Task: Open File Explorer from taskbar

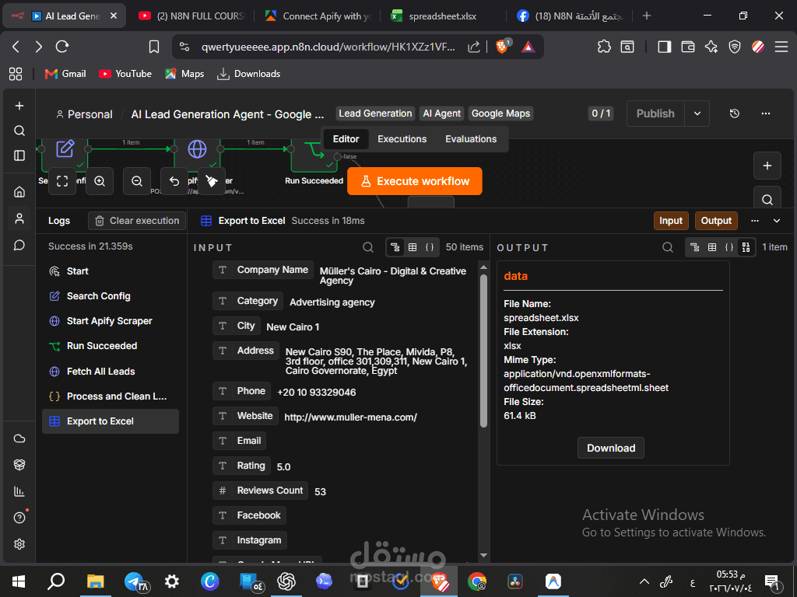Action: click(95, 581)
